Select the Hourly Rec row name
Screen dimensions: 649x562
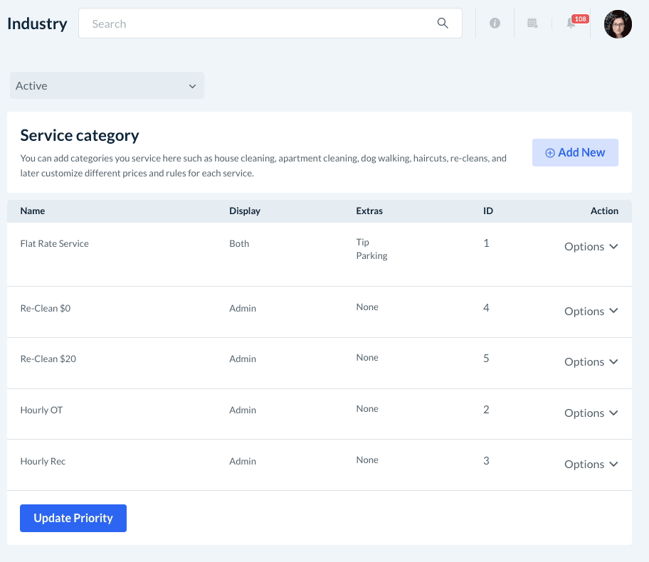[x=43, y=462]
